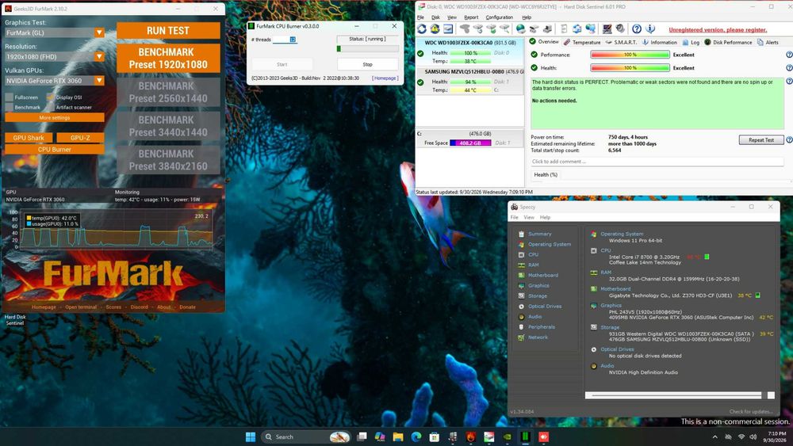Screen dimensions: 793x446
Task: Click the More settings button
Action: tap(55, 118)
